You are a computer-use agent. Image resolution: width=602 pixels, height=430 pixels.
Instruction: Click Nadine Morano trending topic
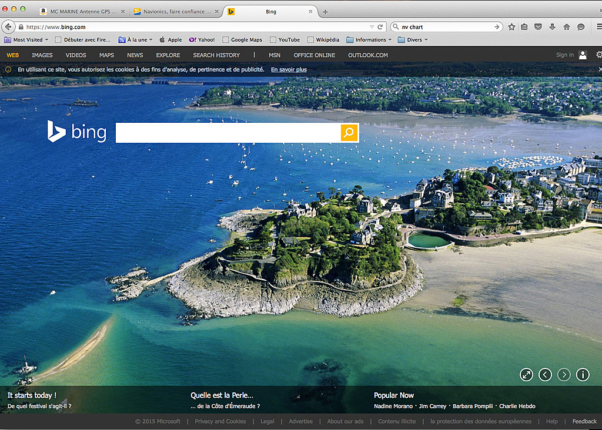[393, 407]
